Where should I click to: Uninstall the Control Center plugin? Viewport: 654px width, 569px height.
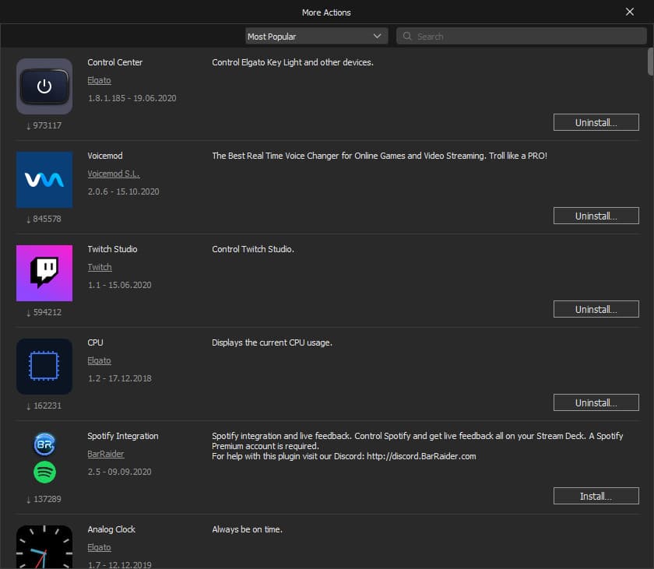pyautogui.click(x=596, y=122)
